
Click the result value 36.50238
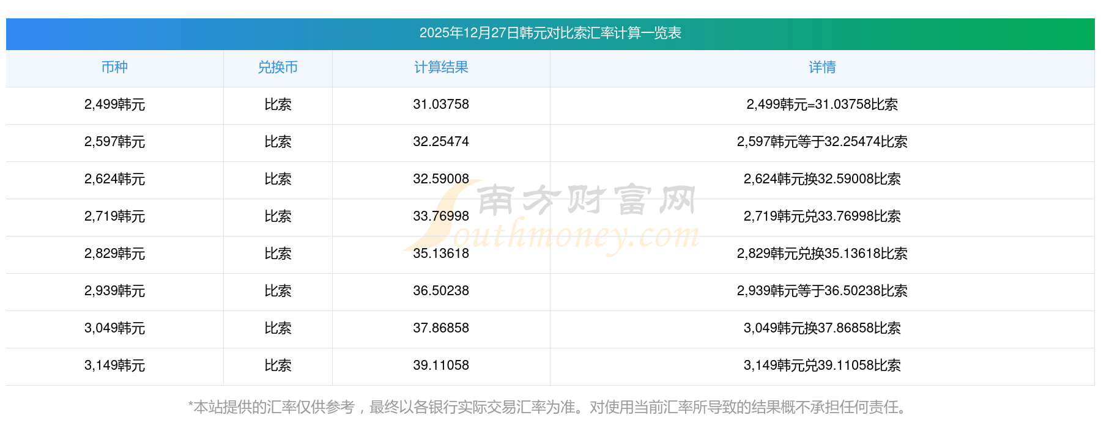click(441, 291)
